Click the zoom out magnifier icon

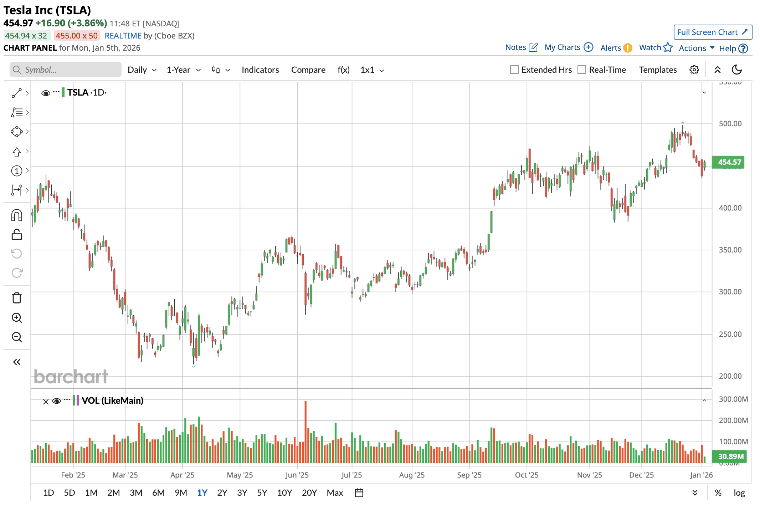pyautogui.click(x=17, y=337)
